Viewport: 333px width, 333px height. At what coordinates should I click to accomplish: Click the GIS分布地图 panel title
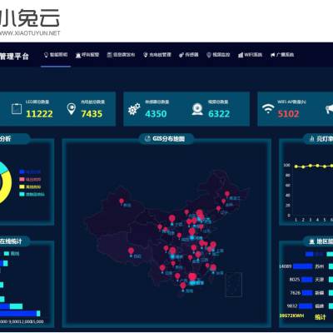[x=168, y=138]
